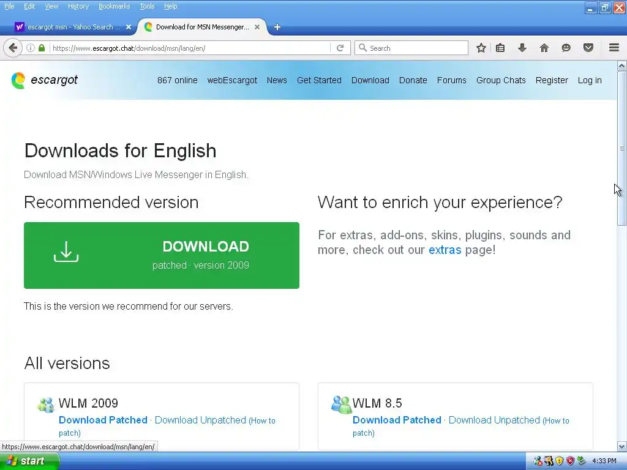Close the Download for MSN Messenger tab
627x470 pixels.
[x=257, y=27]
